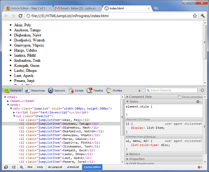Collapse the html node
Viewport: 209px width, 172px height.
[5, 97]
